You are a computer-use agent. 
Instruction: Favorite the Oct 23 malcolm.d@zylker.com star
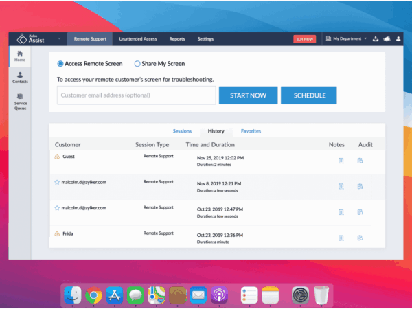[57, 208]
